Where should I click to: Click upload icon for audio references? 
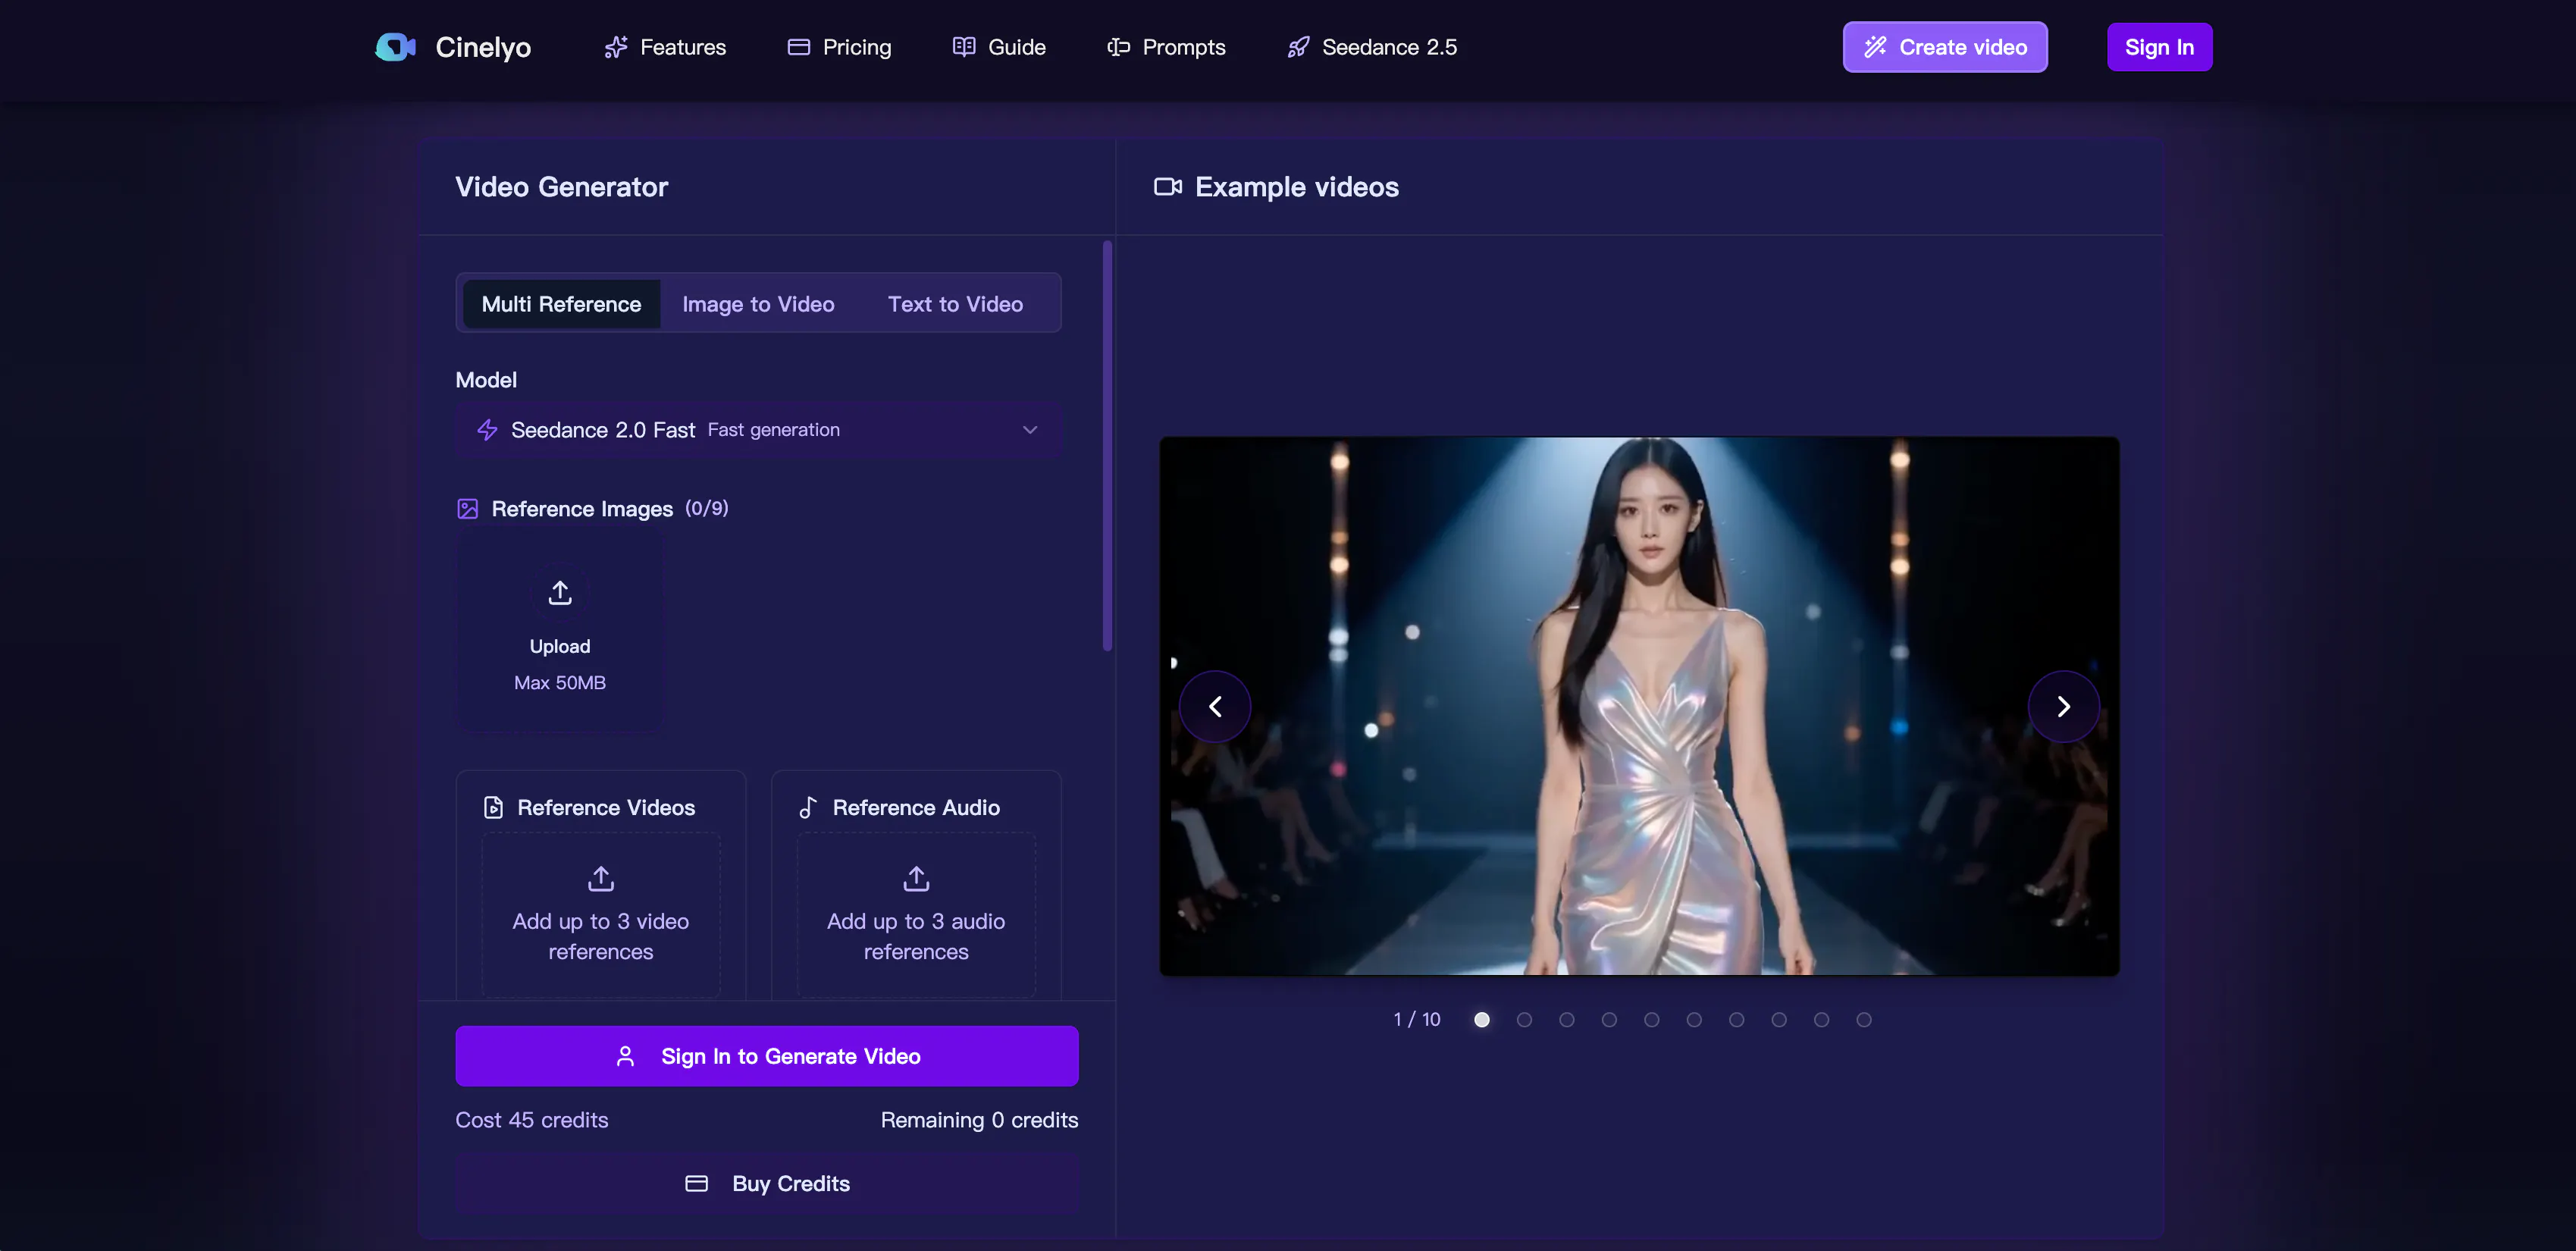click(916, 879)
